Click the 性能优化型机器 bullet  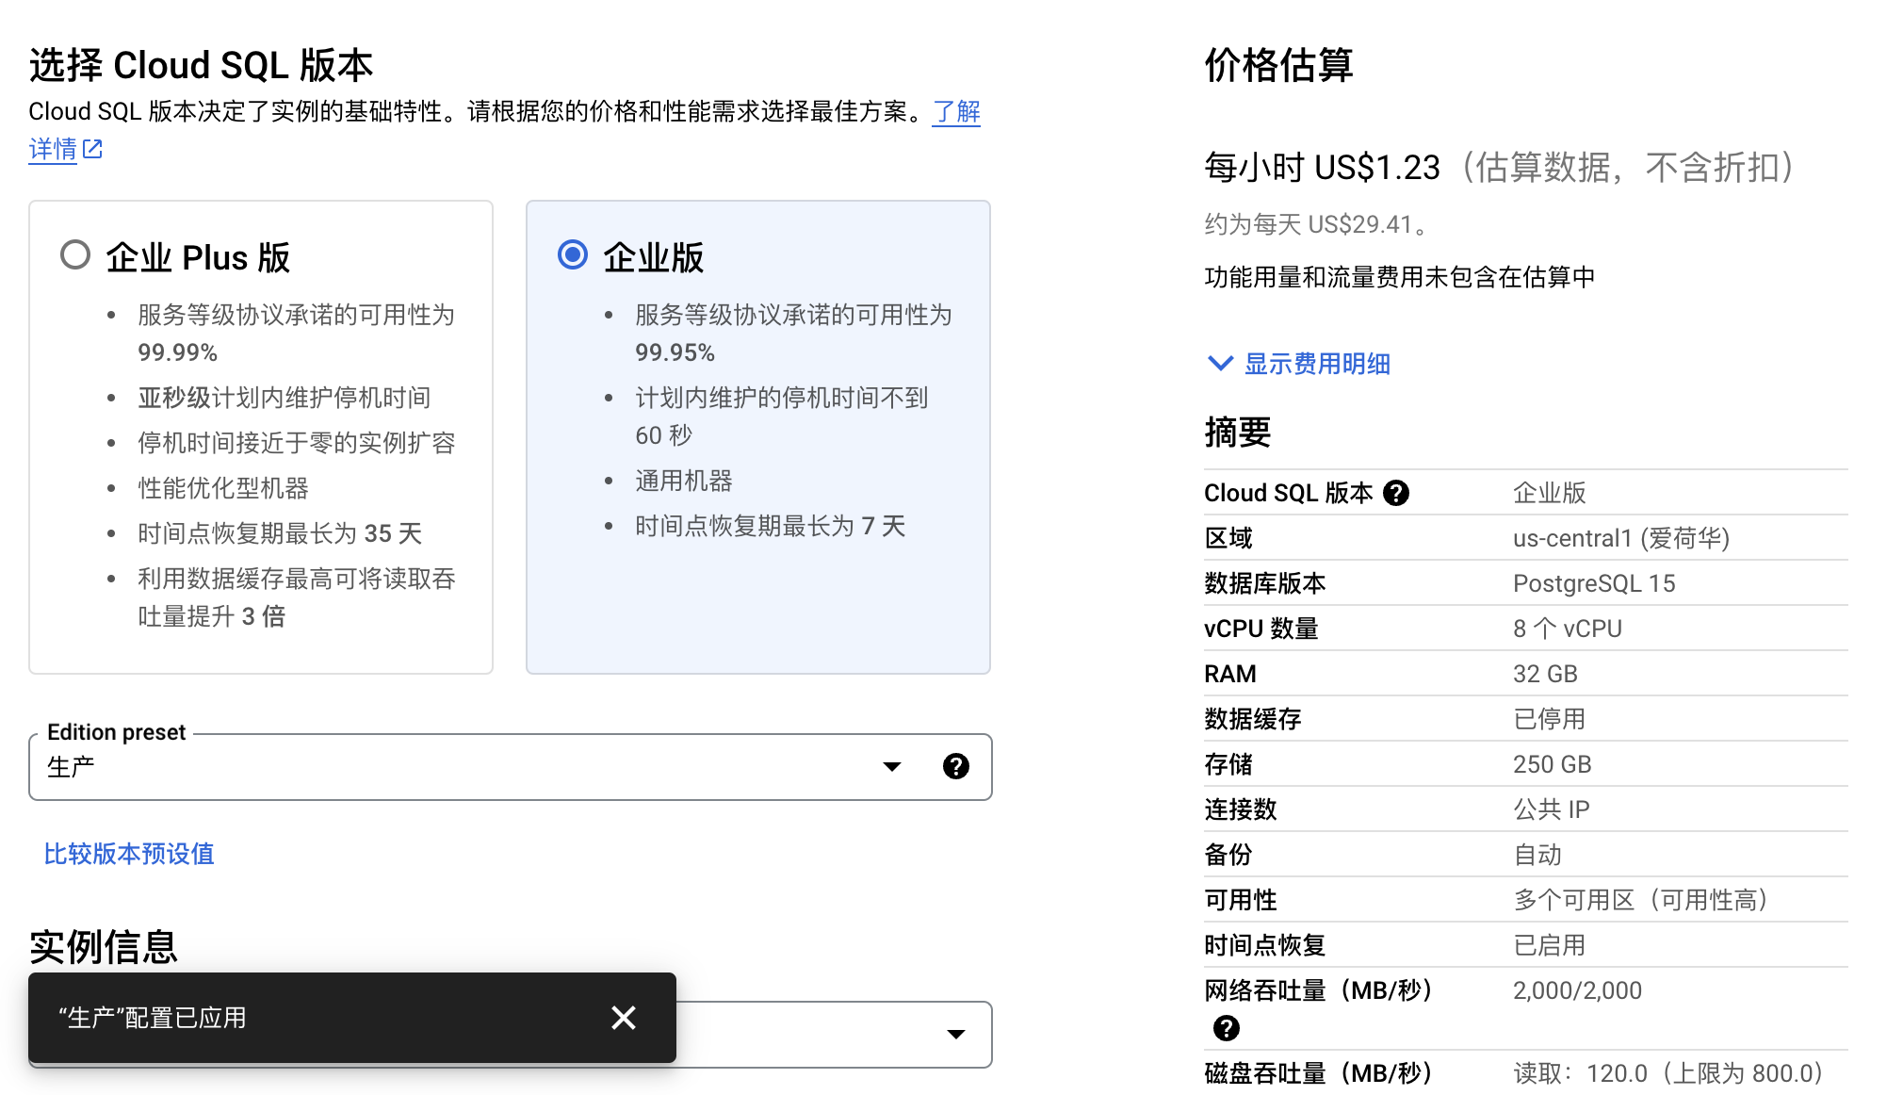(x=223, y=488)
